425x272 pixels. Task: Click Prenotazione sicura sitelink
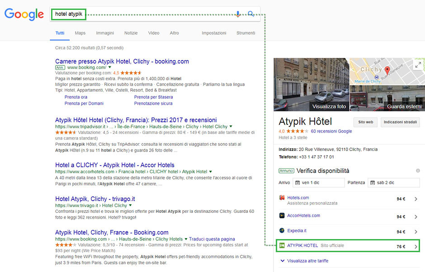[153, 104]
